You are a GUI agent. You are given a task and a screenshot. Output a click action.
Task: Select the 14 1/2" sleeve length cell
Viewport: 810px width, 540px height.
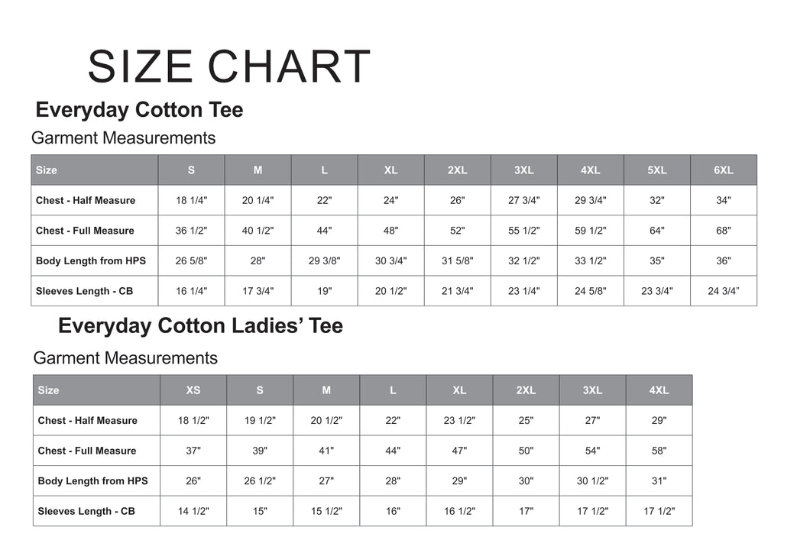(193, 511)
